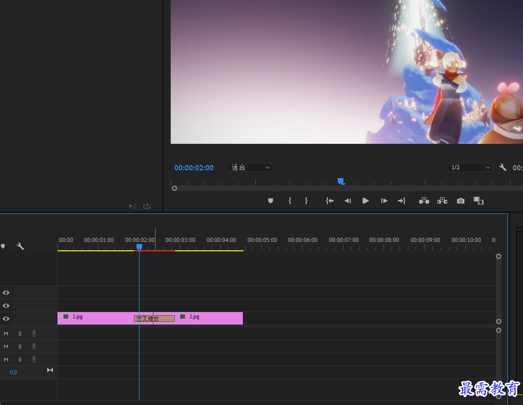Screen dimensions: 523x405
Task: Click the Add Marker button in Program monitor
Action: tap(270, 200)
